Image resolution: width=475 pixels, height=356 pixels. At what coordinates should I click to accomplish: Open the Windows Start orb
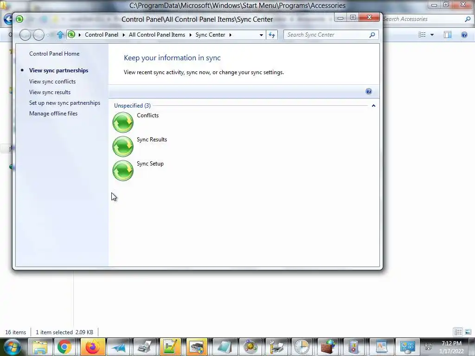(12, 347)
